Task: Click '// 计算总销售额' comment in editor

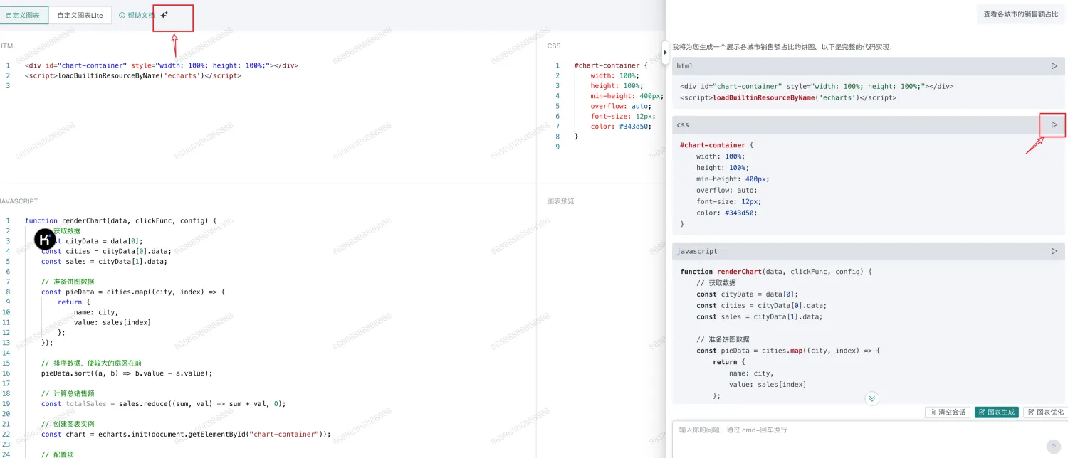Action: (68, 393)
